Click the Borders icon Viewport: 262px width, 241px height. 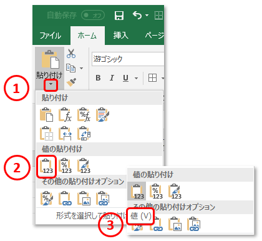pyautogui.click(x=152, y=78)
